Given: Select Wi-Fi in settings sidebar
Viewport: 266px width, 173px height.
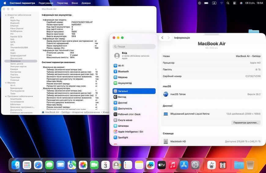Looking at the screenshot, I should [x=134, y=66].
